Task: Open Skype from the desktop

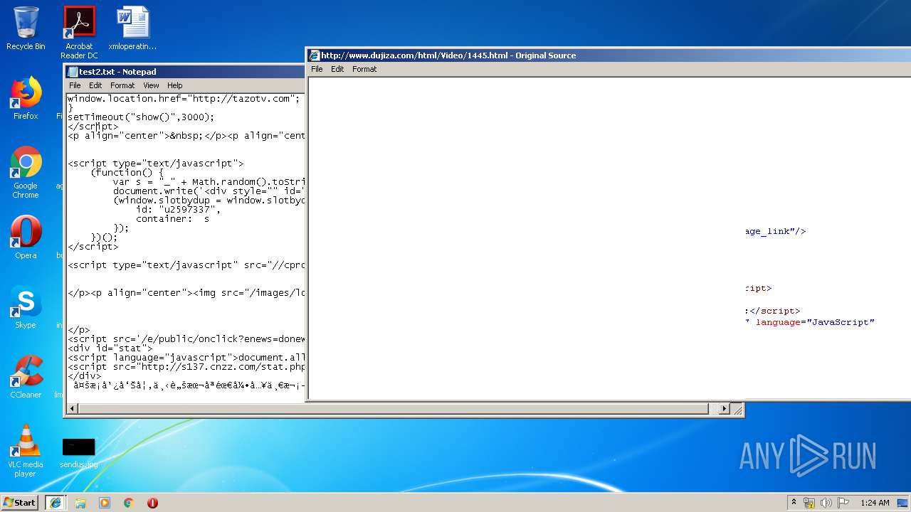Action: click(26, 307)
